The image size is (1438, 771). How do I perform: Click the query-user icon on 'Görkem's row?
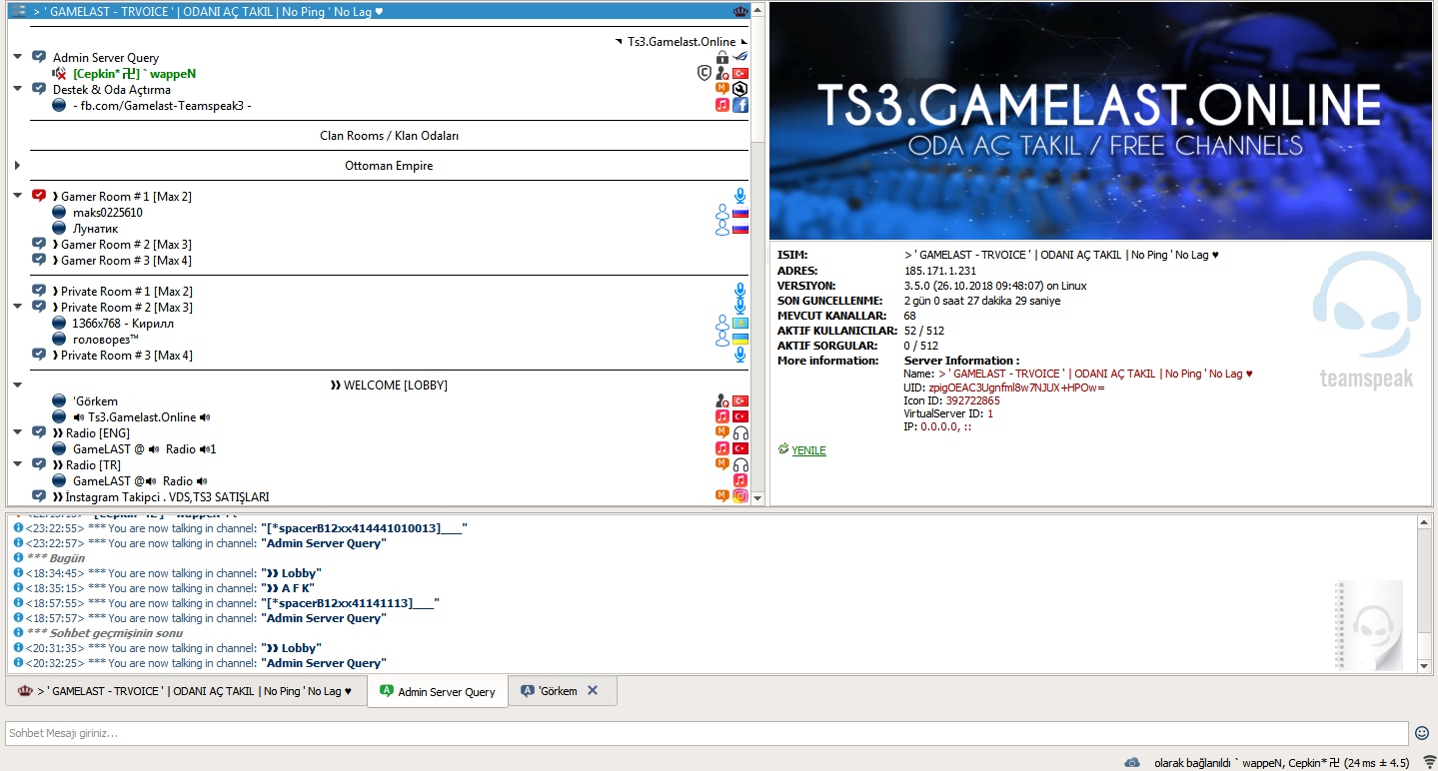[722, 401]
